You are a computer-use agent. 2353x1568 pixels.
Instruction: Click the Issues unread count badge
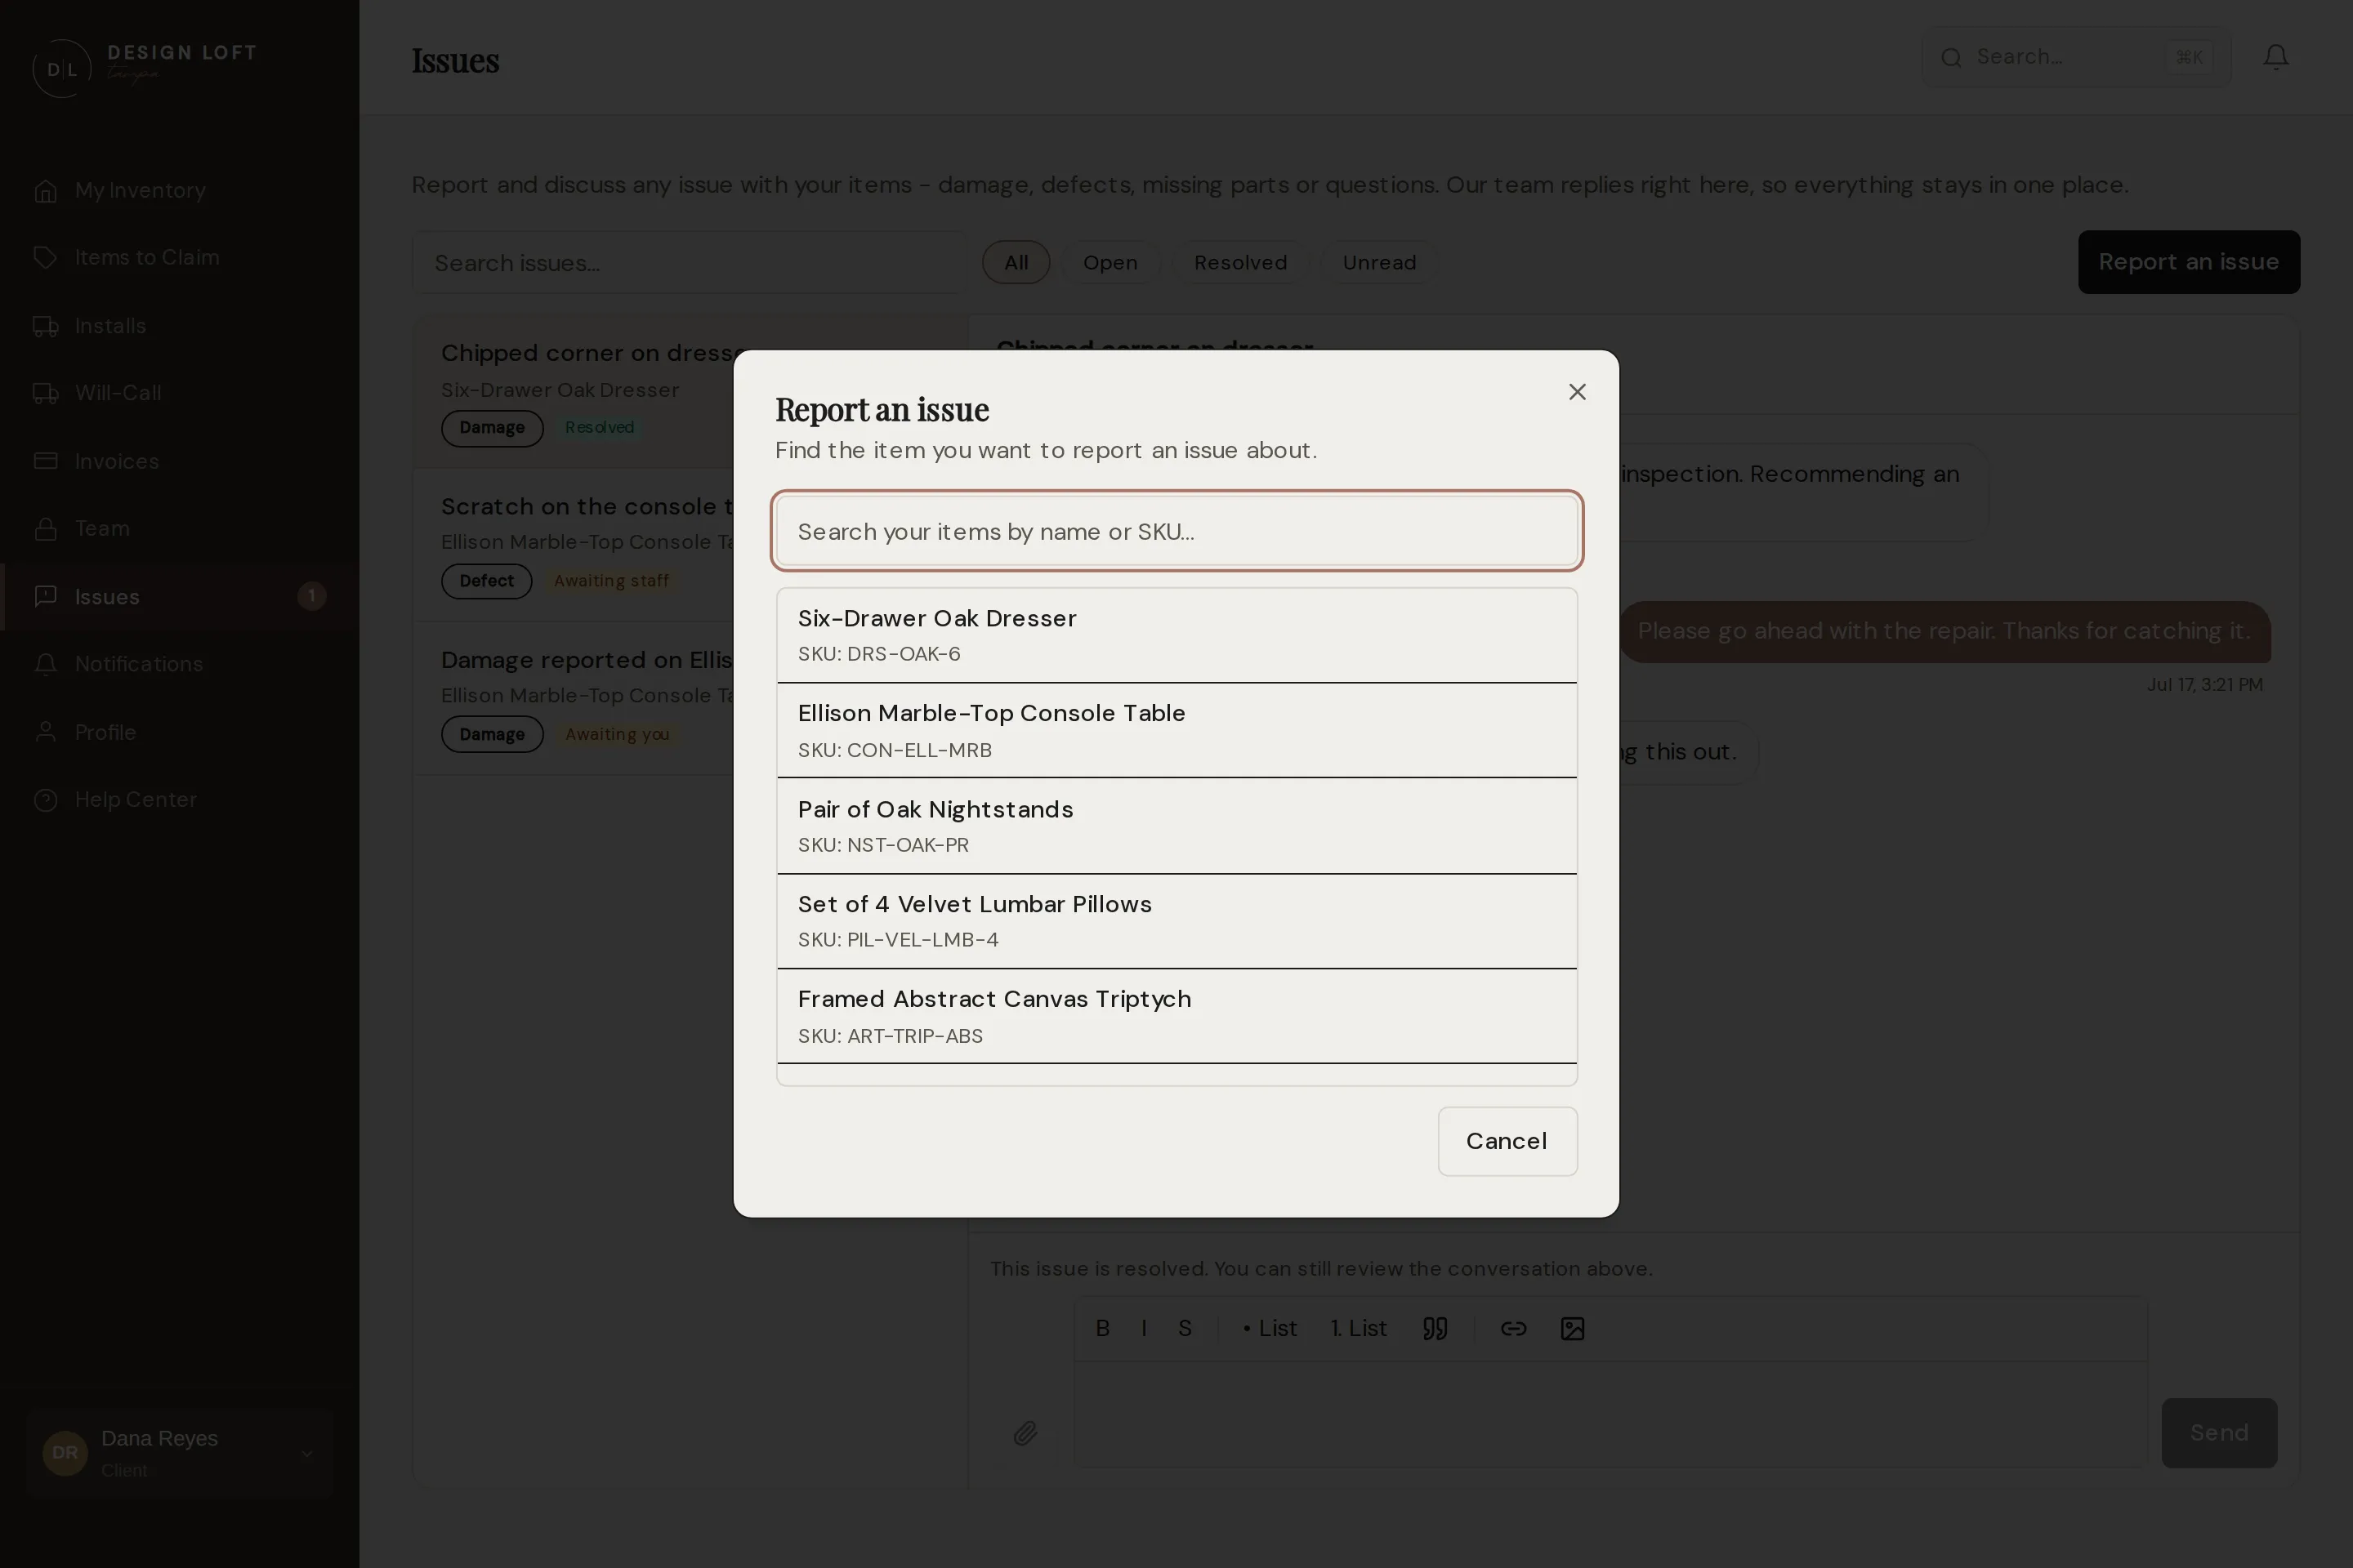click(x=311, y=596)
